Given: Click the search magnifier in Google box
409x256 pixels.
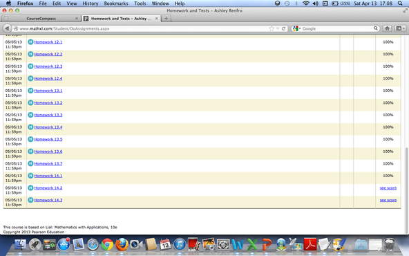Looking at the screenshot, I should click(376, 28).
